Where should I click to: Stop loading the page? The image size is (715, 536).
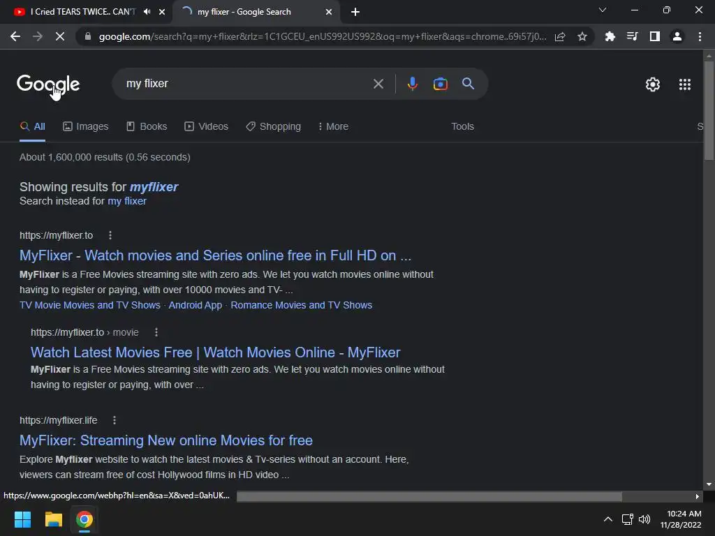click(x=60, y=36)
